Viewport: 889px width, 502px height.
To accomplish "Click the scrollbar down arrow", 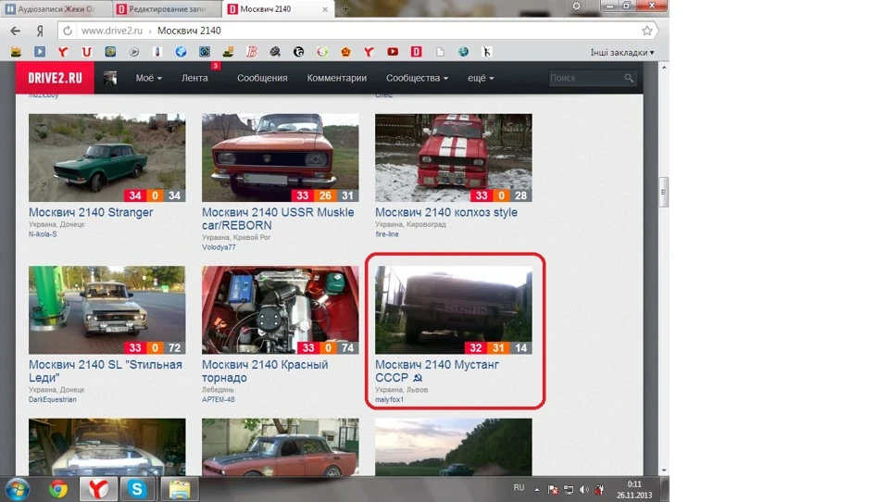I will 664,471.
